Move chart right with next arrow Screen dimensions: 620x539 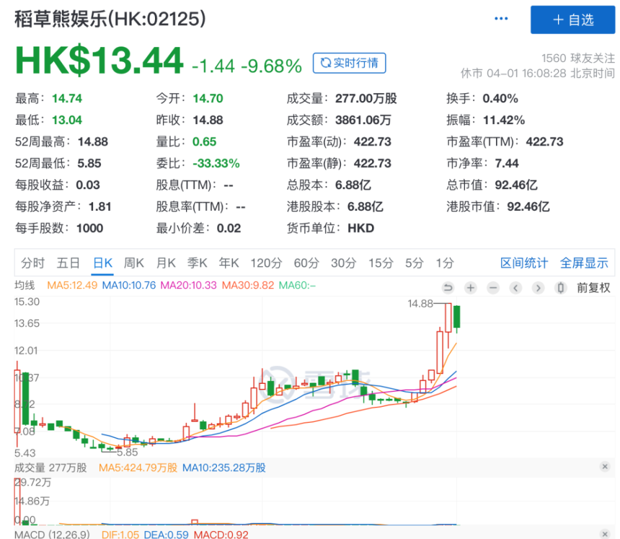point(538,288)
